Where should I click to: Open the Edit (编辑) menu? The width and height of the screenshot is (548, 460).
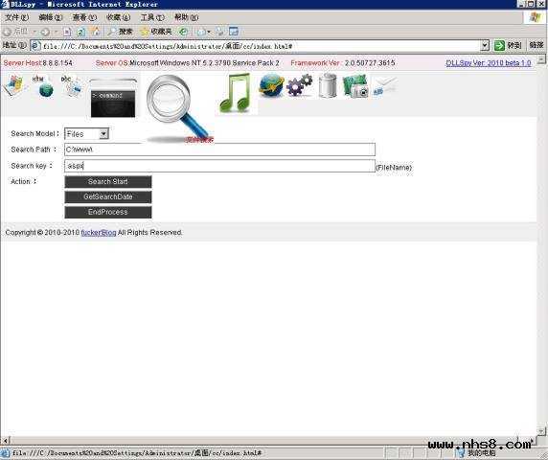point(51,17)
